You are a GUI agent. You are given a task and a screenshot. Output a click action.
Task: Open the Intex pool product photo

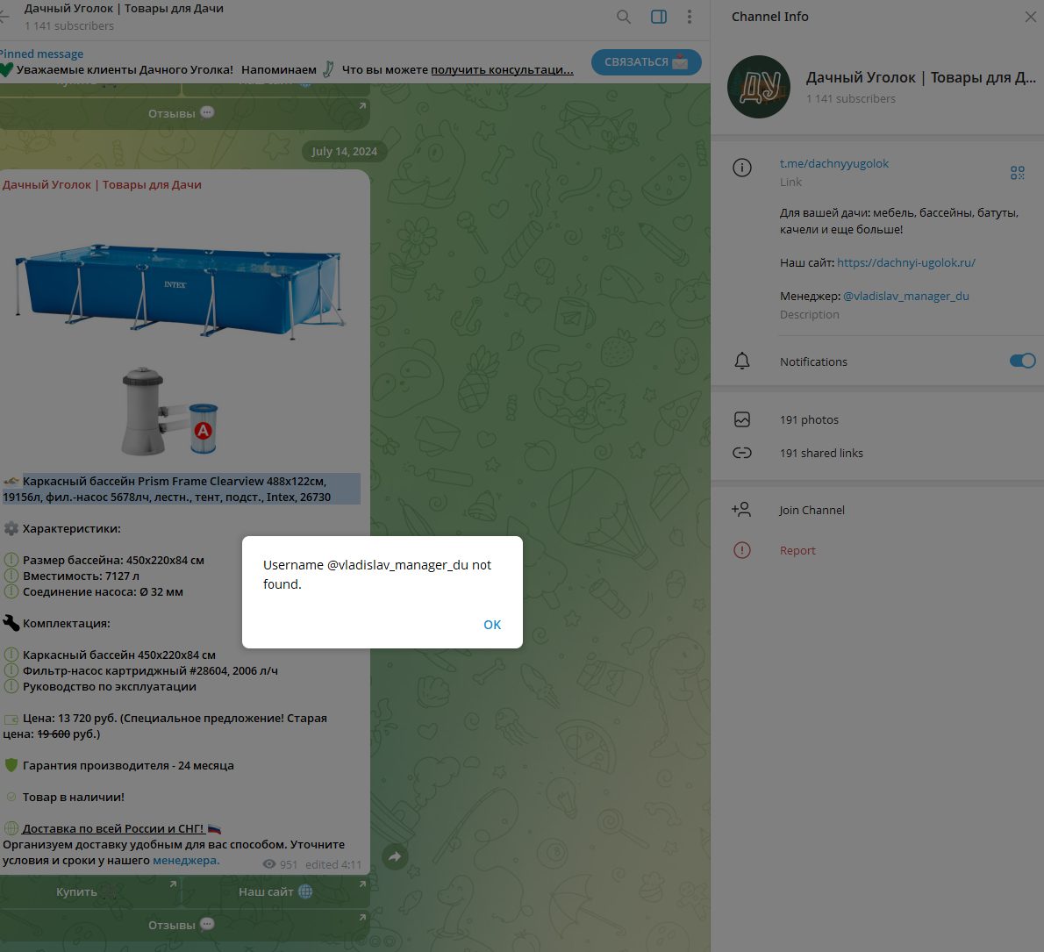[x=180, y=291]
